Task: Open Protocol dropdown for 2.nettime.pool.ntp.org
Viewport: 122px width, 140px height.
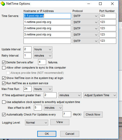Action: [x=86, y=28]
